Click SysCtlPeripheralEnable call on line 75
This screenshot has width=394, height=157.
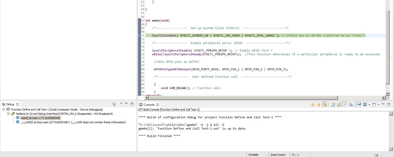click(x=192, y=50)
